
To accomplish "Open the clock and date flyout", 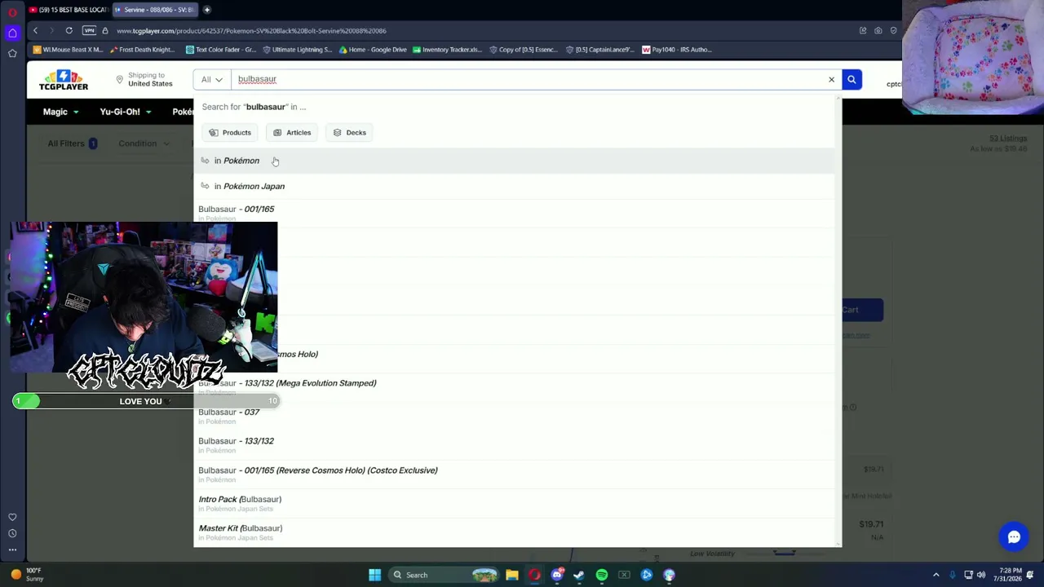I will (1010, 575).
